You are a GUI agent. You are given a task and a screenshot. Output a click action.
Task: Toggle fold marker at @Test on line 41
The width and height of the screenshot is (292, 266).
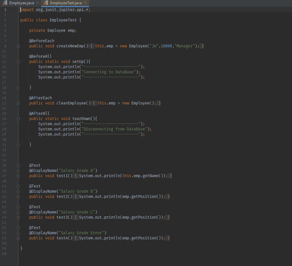pyautogui.click(x=18, y=186)
